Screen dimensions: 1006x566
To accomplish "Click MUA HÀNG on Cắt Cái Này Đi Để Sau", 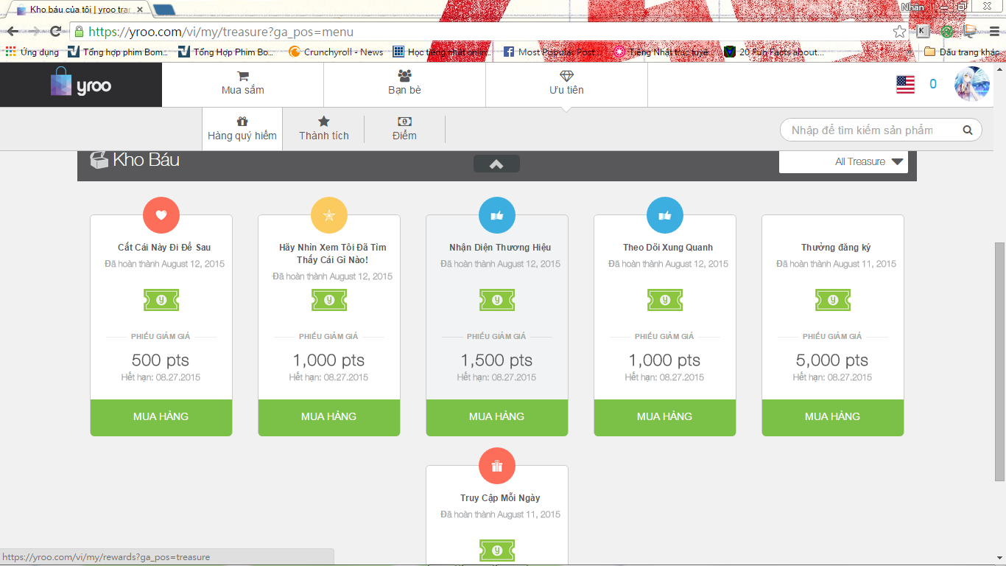I will coord(161,417).
